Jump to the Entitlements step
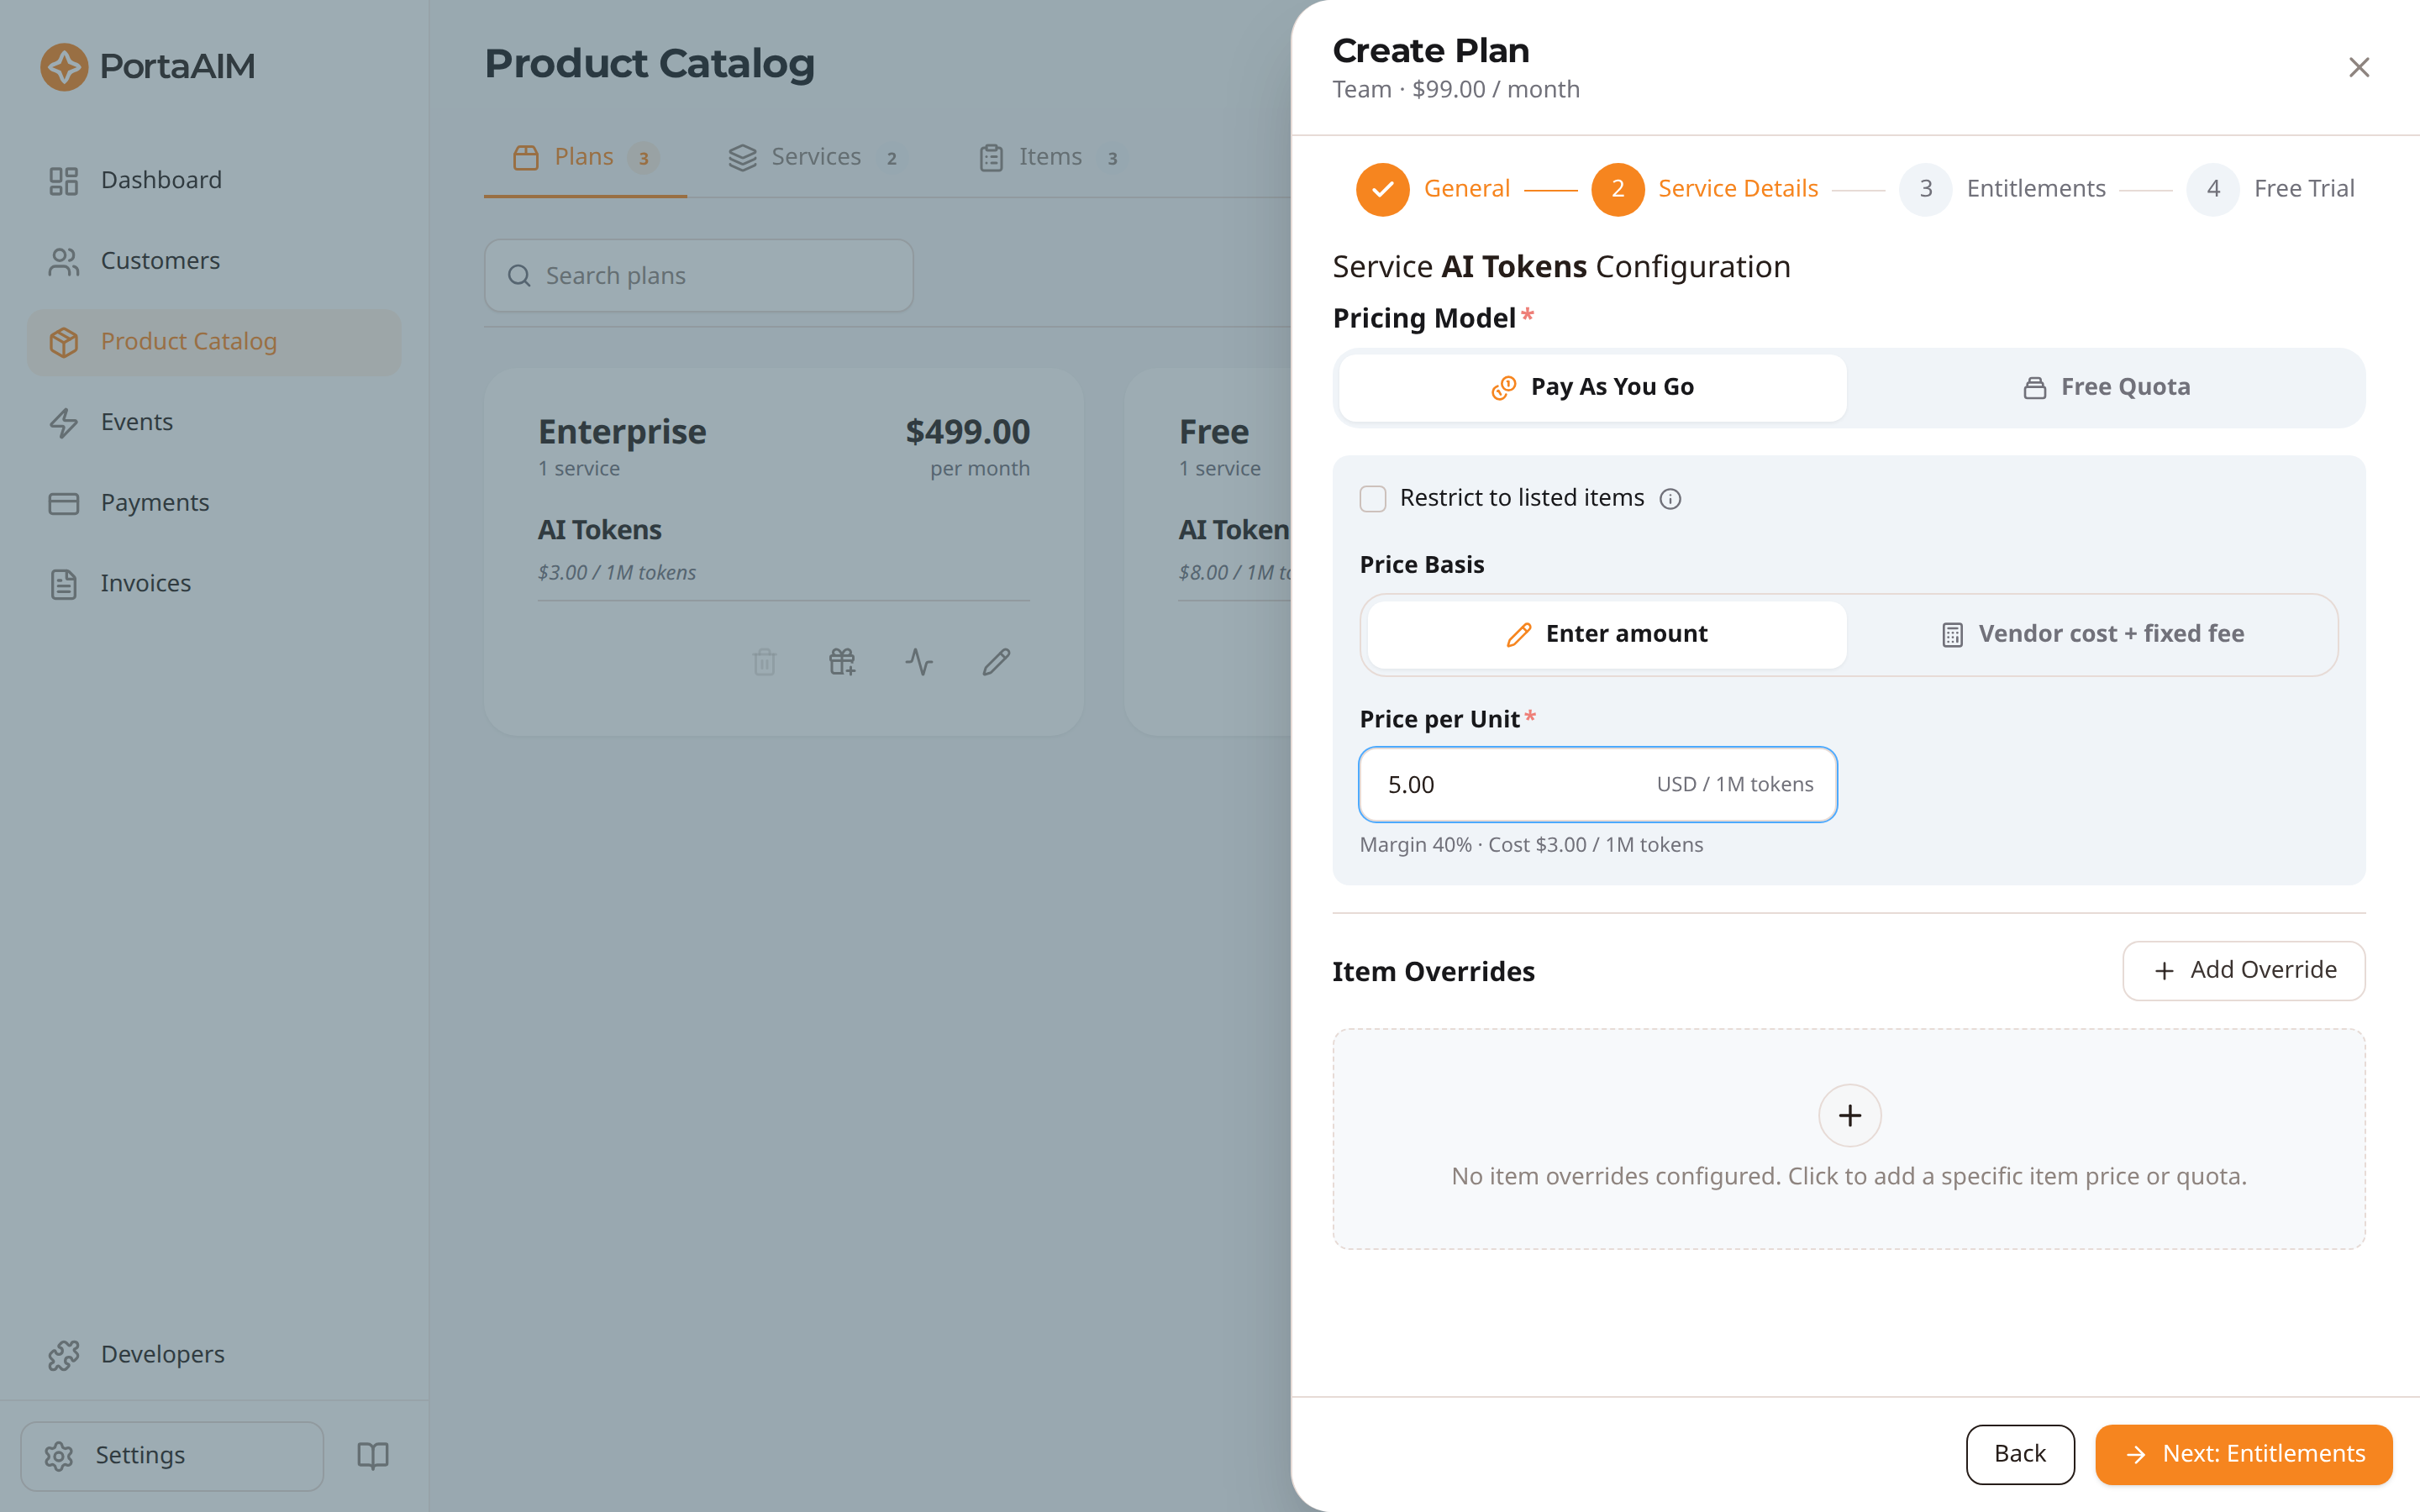 coord(2002,189)
